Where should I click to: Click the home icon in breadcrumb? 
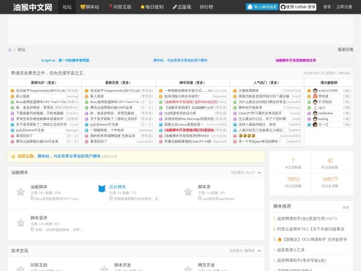(x=10, y=50)
